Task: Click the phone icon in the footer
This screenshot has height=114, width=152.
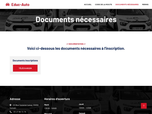Action: point(11,112)
